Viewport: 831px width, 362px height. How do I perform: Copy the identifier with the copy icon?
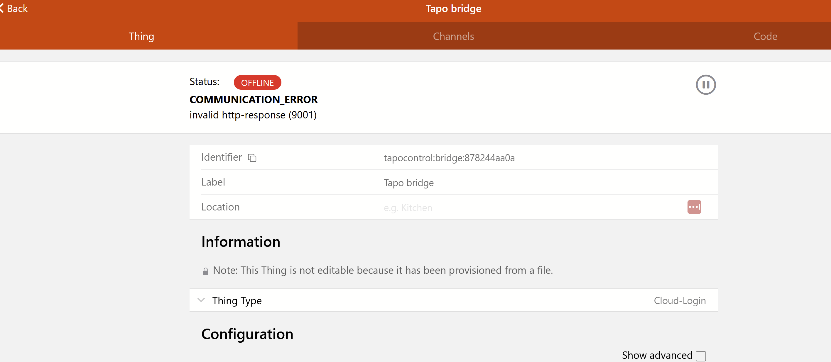[252, 158]
